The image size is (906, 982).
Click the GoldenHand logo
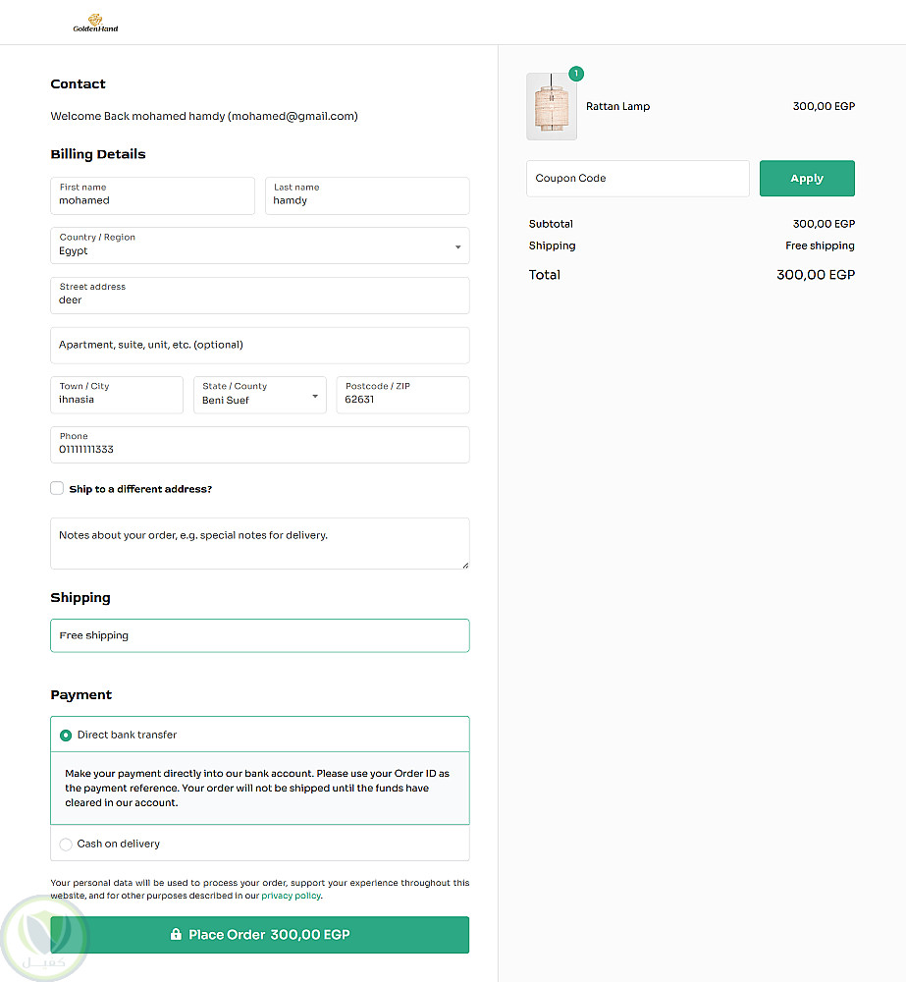(x=95, y=23)
